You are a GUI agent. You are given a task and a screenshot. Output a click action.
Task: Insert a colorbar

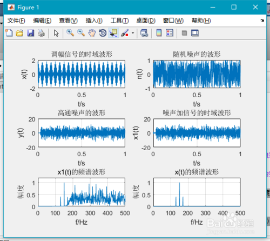coord(159,33)
